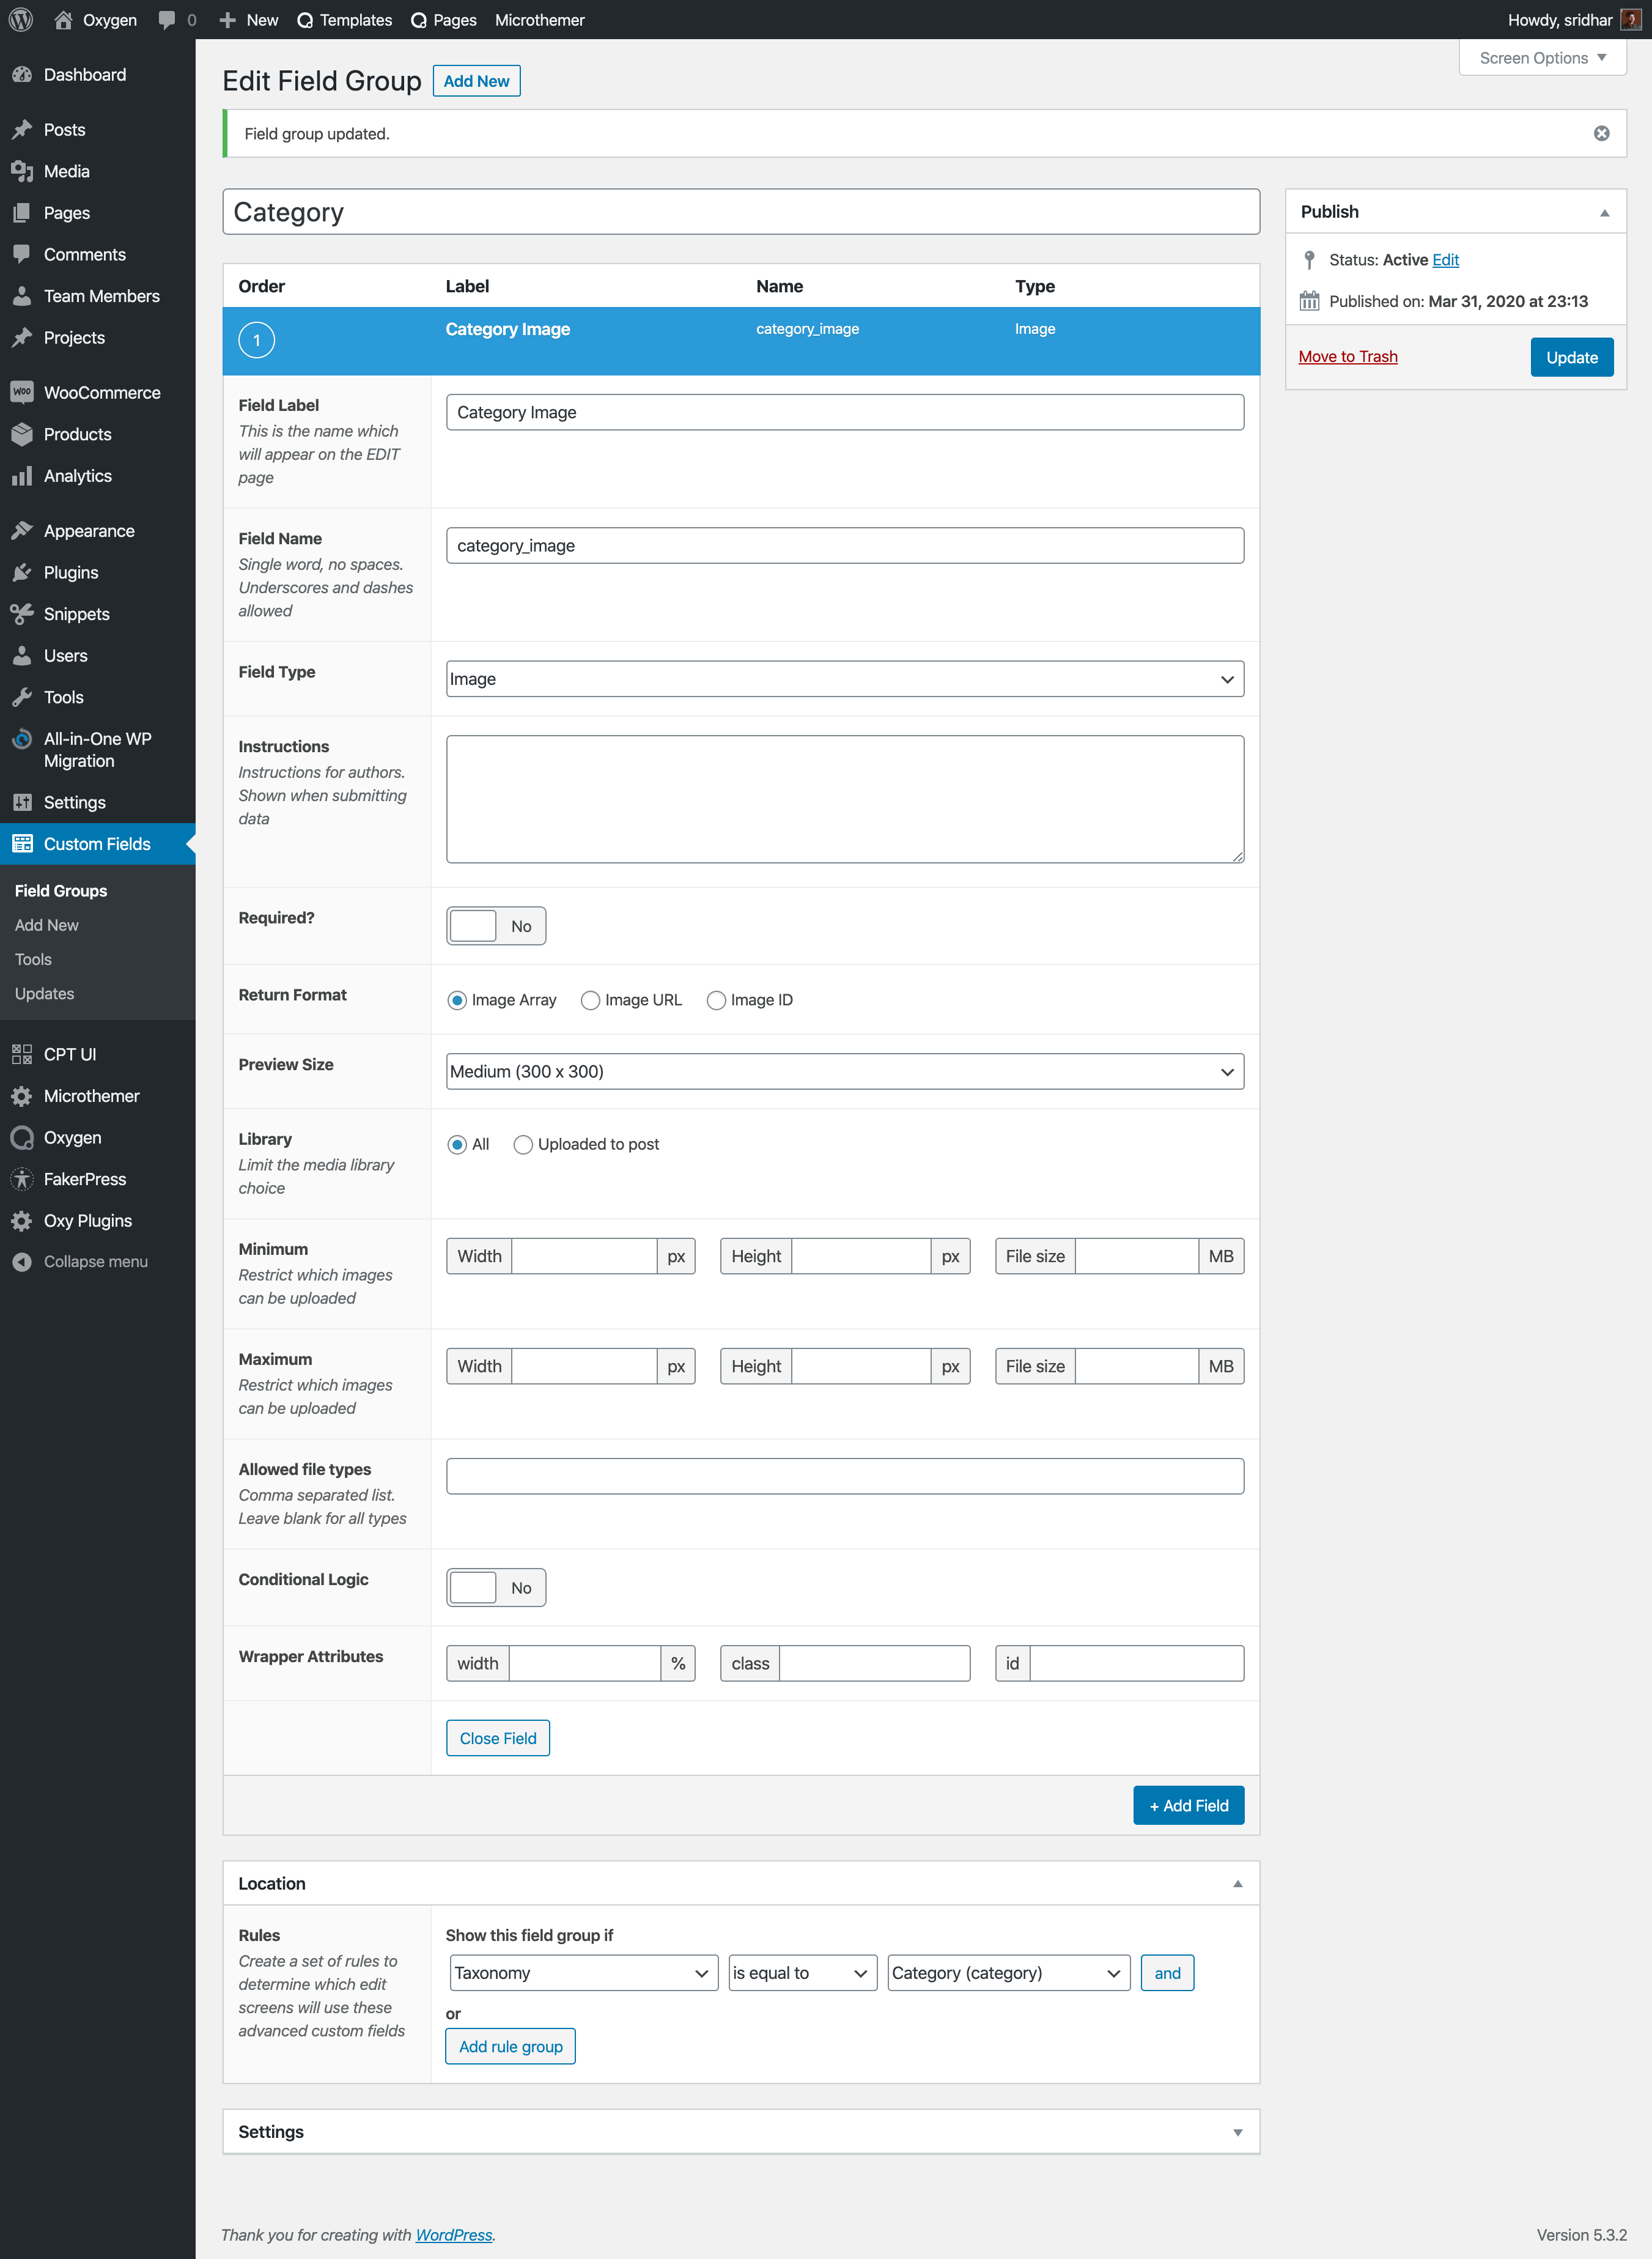1652x2259 pixels.
Task: Open the Taxonomy rule dropdown
Action: [584, 1973]
